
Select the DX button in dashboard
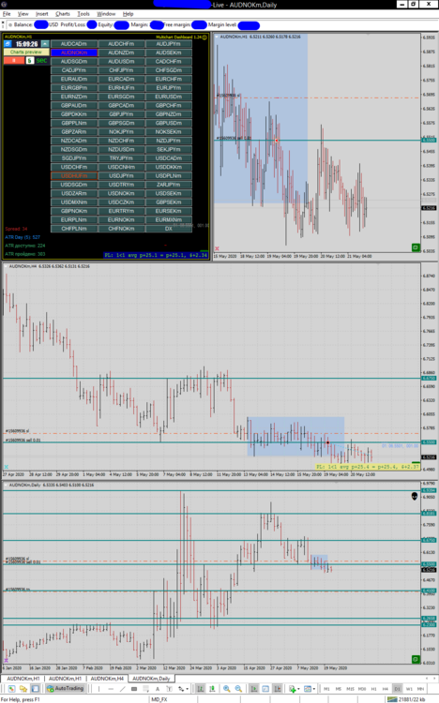[168, 229]
